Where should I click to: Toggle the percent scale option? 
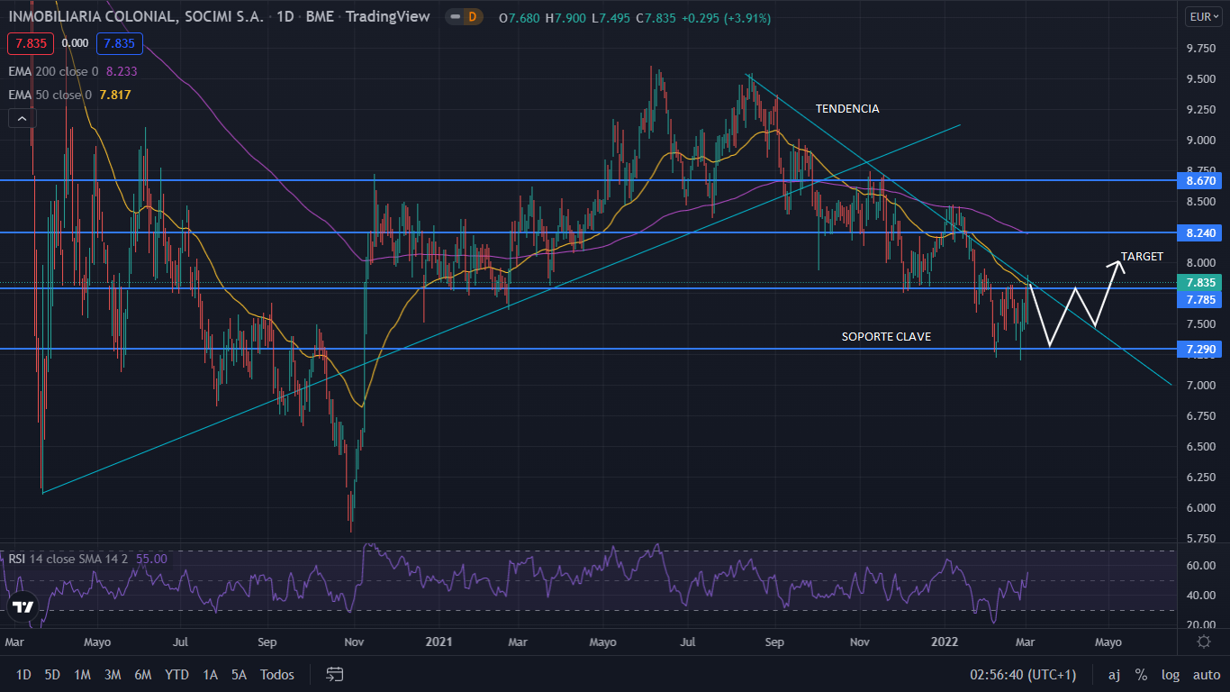tap(1141, 674)
